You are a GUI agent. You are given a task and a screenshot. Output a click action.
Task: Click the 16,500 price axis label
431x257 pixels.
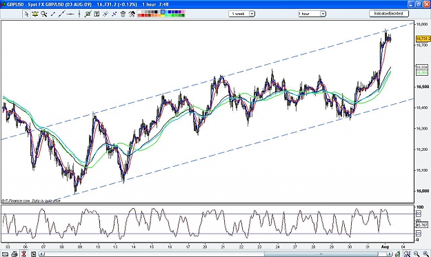click(422, 87)
